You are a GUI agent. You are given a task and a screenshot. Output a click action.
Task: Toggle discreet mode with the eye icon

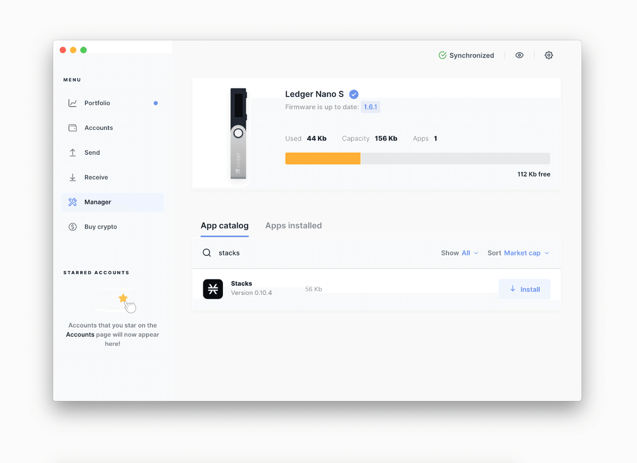pyautogui.click(x=519, y=55)
